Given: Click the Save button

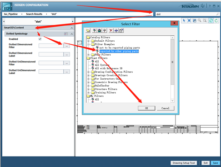Looking at the screenshot, I should [x=215, y=163].
